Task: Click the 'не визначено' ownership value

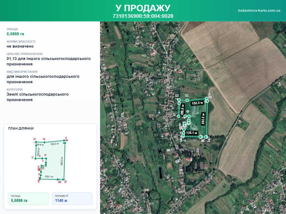Action: coord(20,46)
